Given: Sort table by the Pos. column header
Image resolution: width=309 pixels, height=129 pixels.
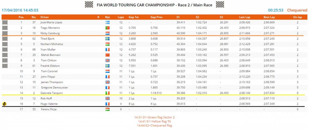Looking at the screenshot, I should 21,17.
